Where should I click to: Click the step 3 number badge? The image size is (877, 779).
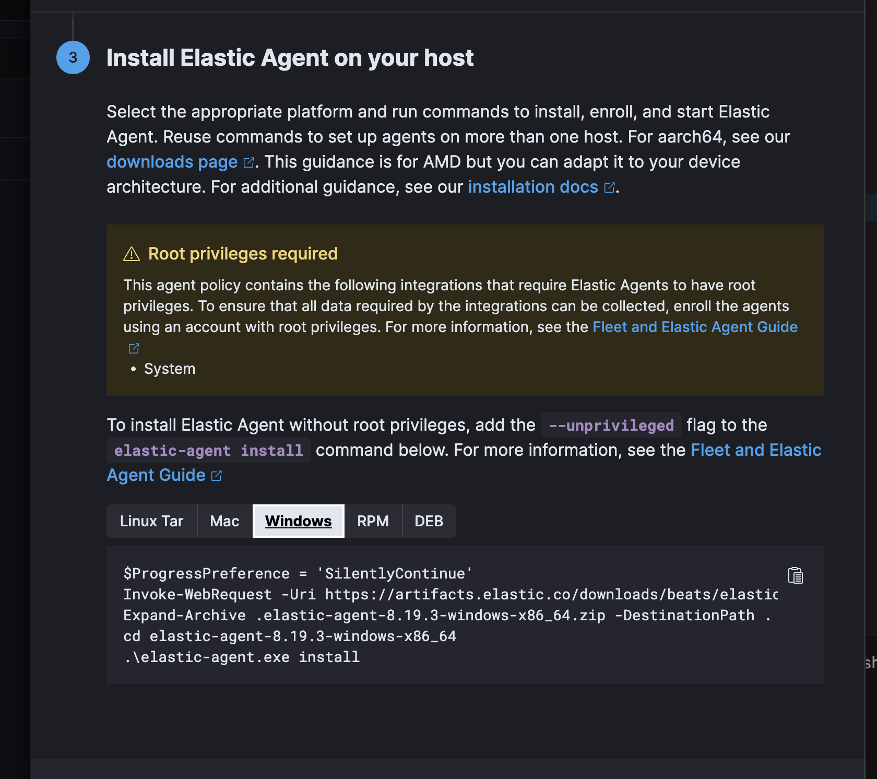click(x=73, y=57)
